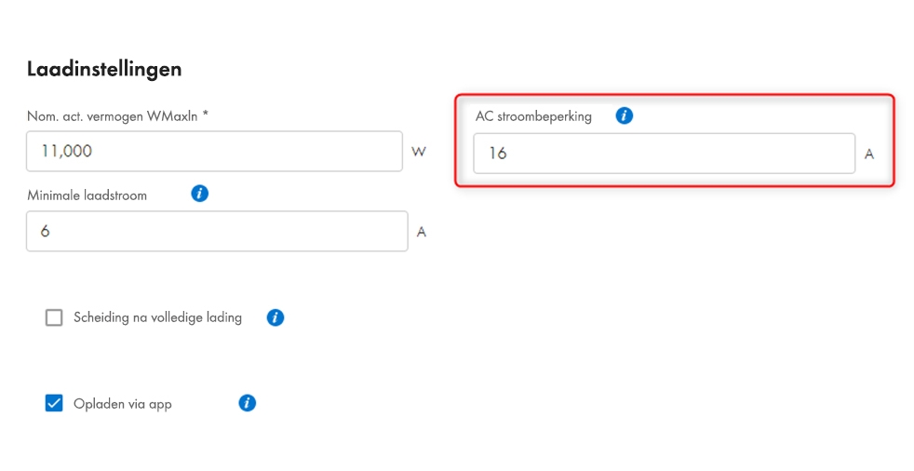This screenshot has height=471, width=914.
Task: Click the A unit beside Minimale laadstroom
Action: pos(421,232)
